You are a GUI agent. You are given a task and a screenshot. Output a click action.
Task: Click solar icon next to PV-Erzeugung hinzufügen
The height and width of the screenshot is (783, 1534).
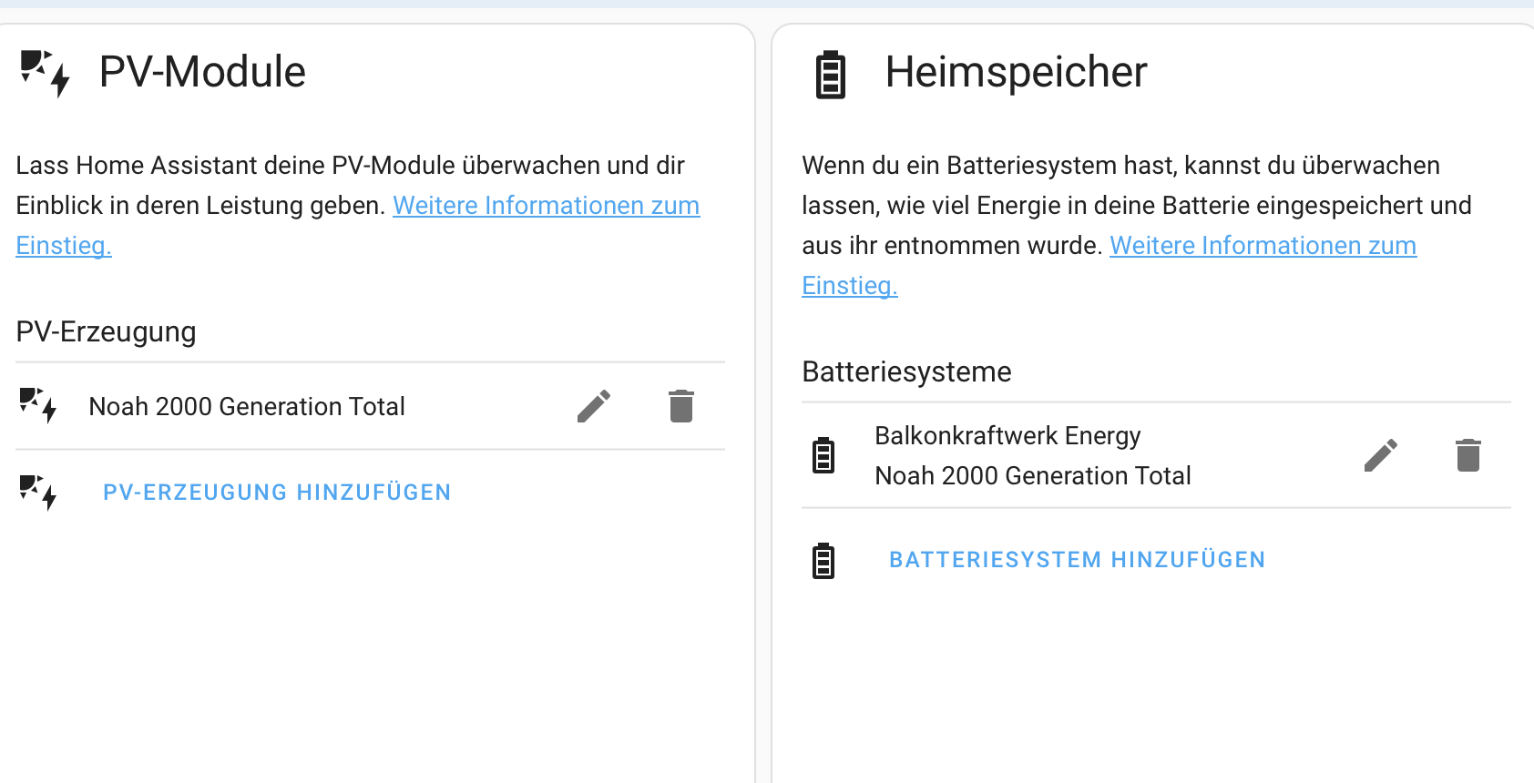click(x=38, y=493)
